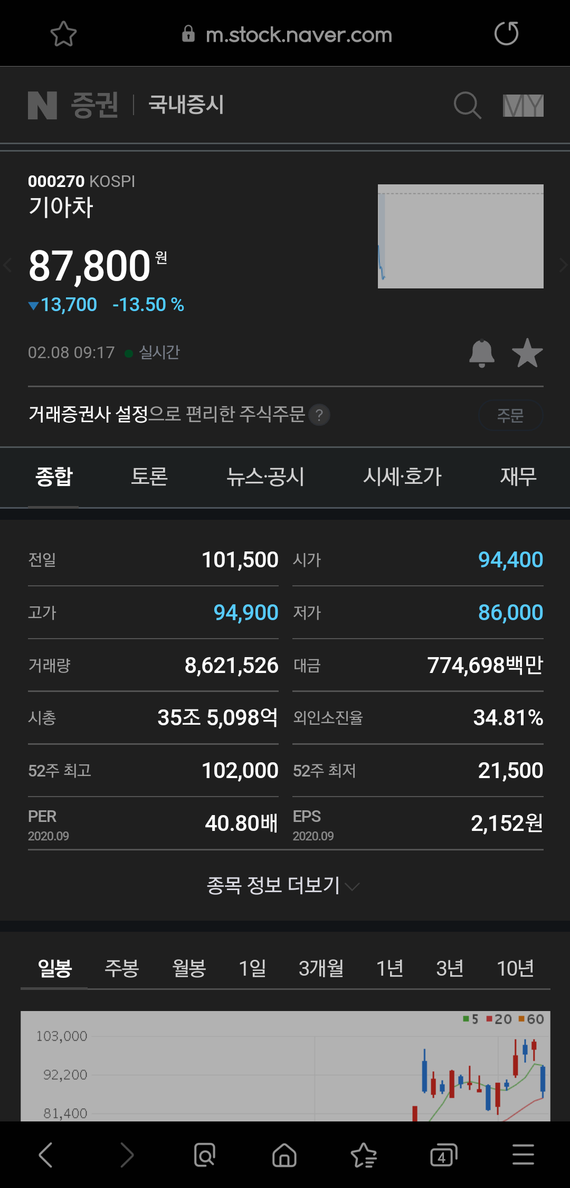The width and height of the screenshot is (570, 1188).
Task: Open browser tabs counter icon
Action: [x=443, y=1155]
